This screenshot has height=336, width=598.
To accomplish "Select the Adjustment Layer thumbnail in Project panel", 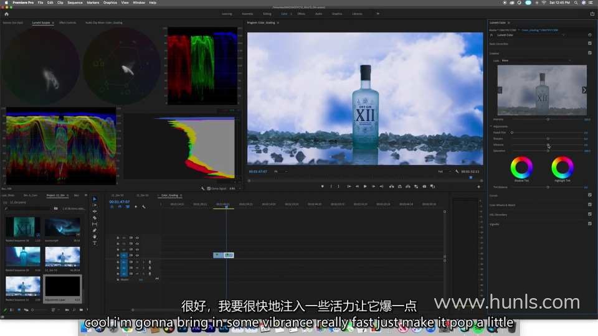I will [62, 286].
